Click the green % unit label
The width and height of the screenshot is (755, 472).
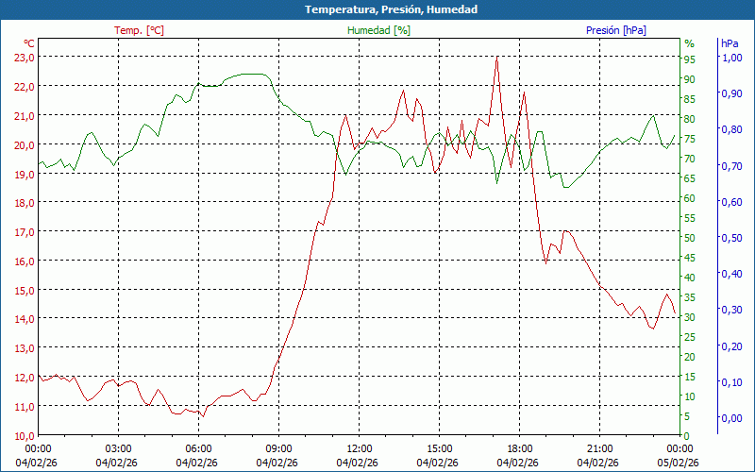[689, 43]
